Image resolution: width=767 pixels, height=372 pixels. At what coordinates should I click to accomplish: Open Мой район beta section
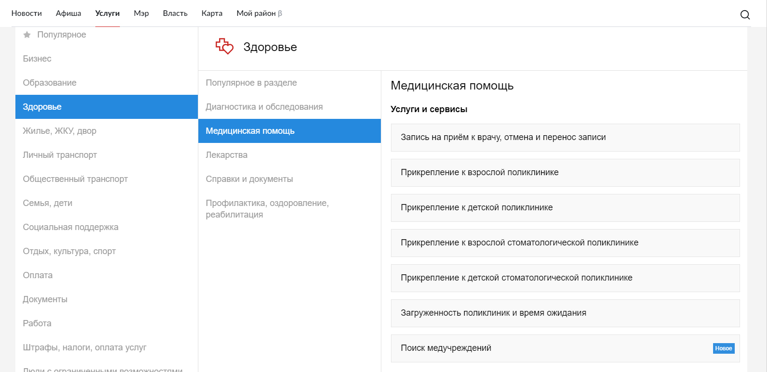259,13
